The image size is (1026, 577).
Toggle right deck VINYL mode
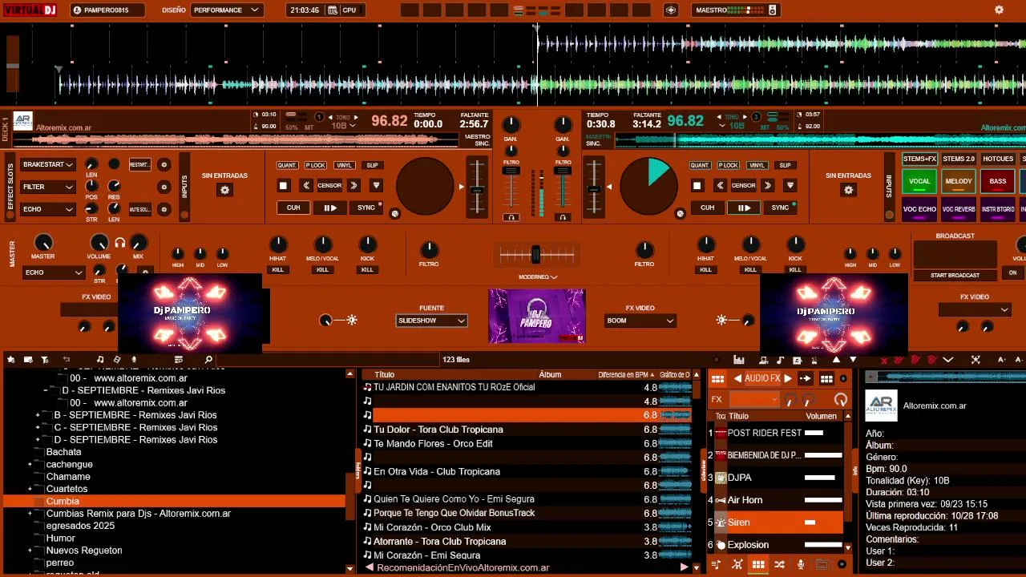[x=757, y=165]
